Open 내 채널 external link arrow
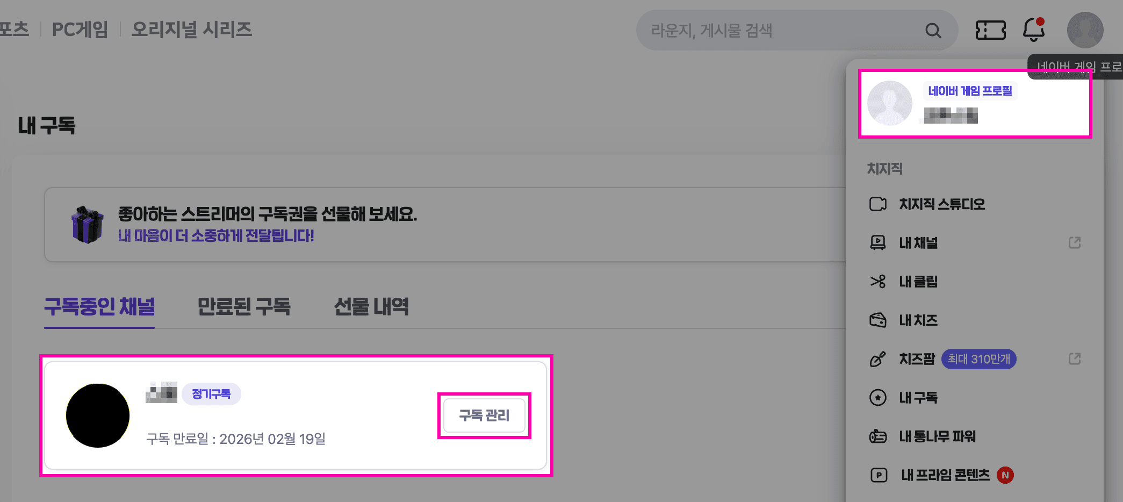1123x502 pixels. point(1074,243)
